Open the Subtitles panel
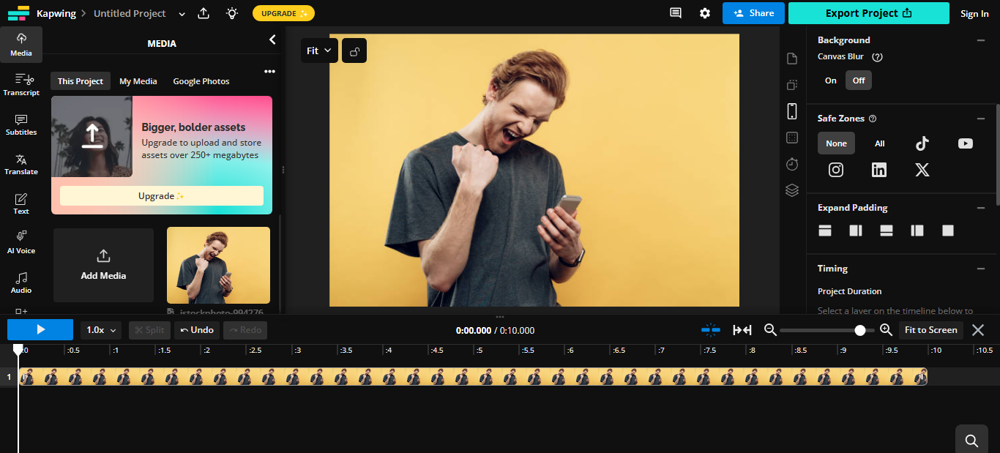 (21, 124)
